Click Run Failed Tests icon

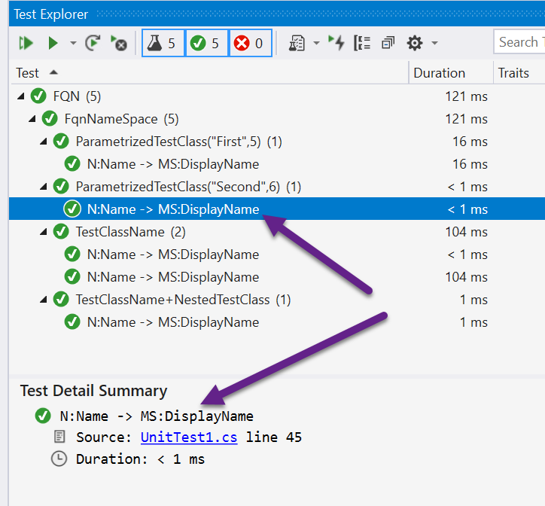[x=119, y=44]
